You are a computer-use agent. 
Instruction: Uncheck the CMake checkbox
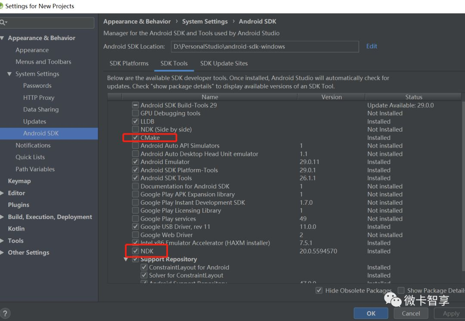tap(136, 138)
